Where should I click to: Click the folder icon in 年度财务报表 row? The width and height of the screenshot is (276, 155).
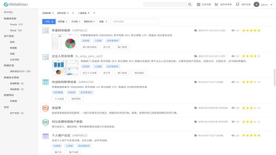click(x=196, y=30)
